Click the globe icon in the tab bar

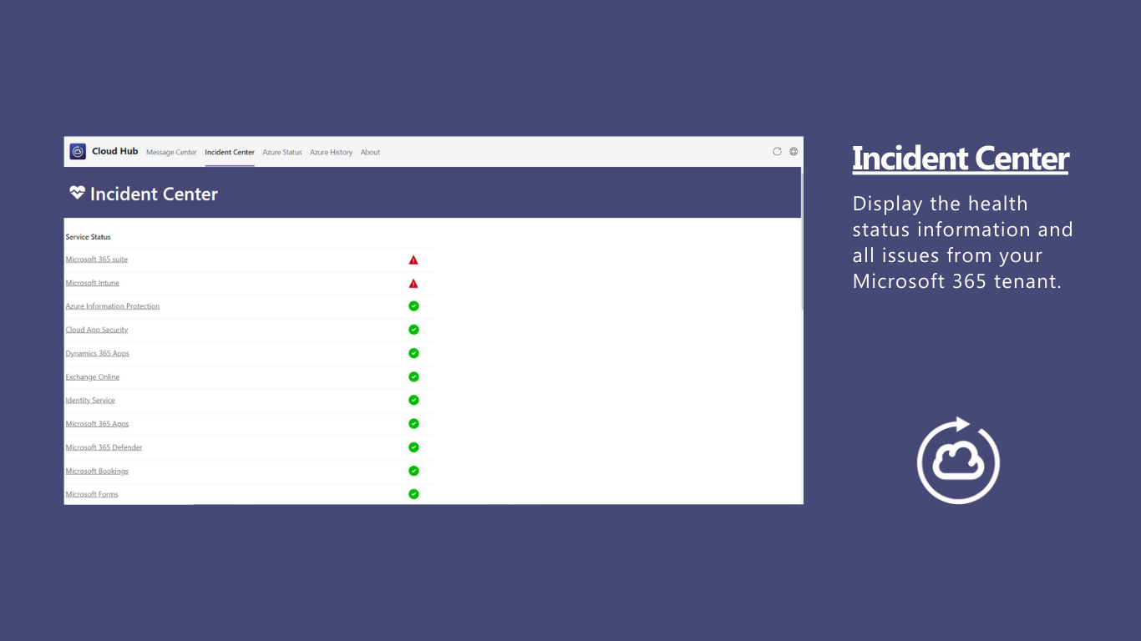pos(794,152)
